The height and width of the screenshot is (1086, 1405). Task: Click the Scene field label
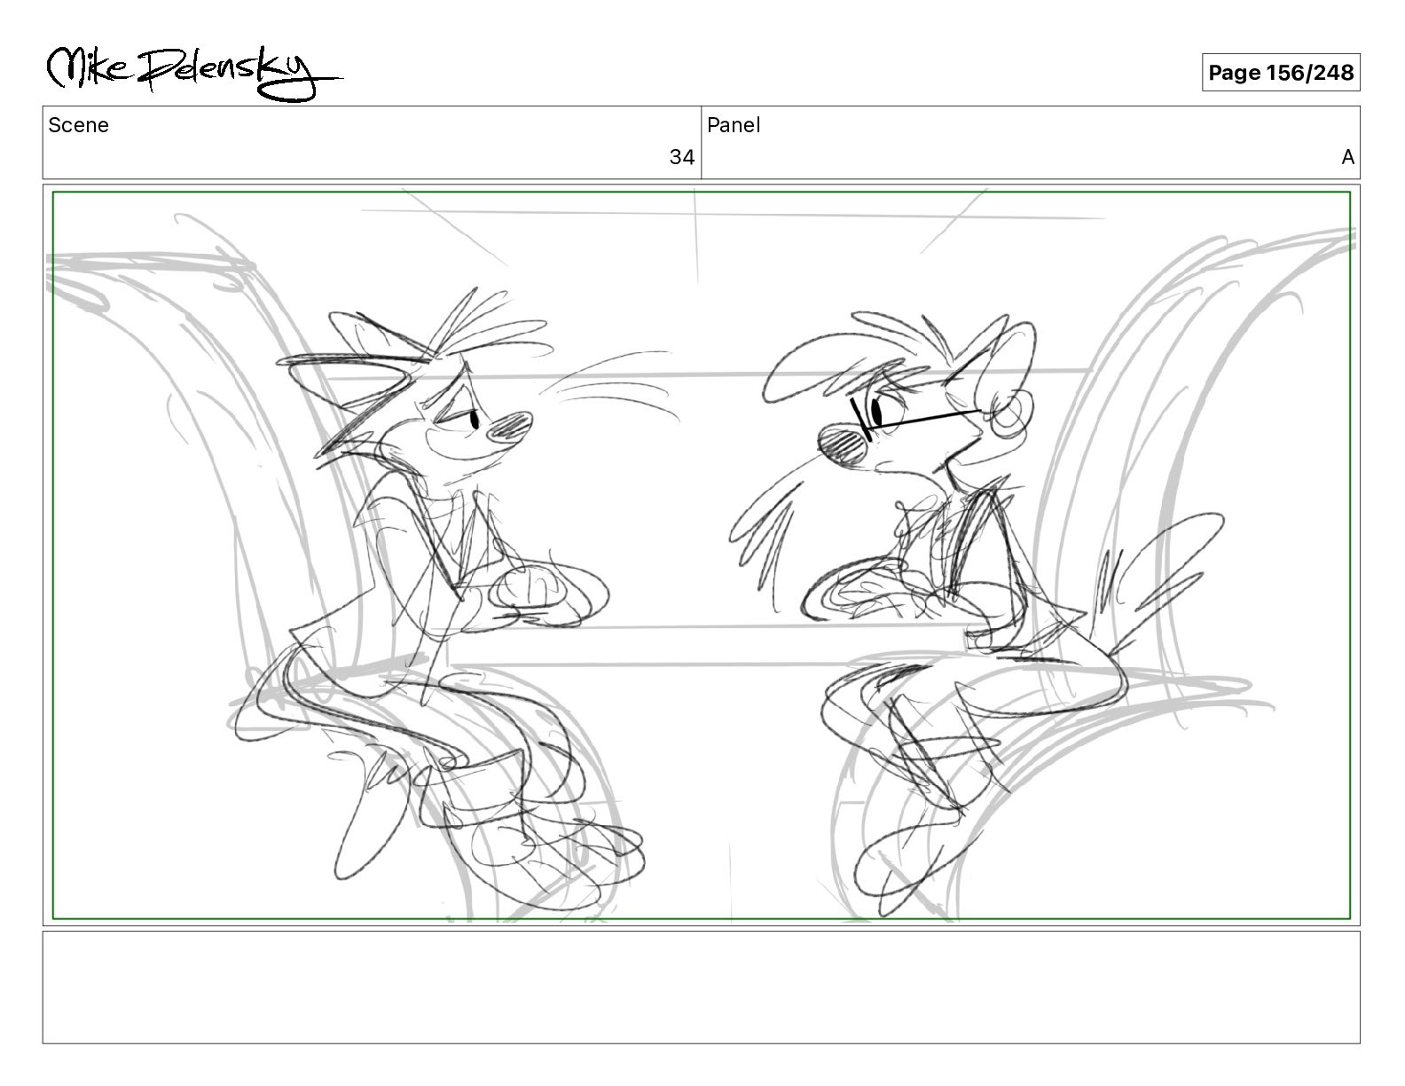79,125
